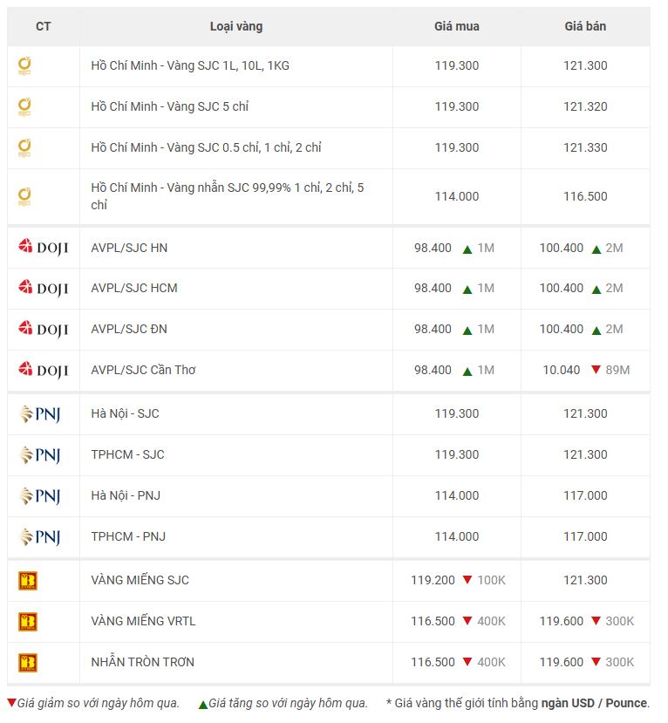
Task: Click 100K change value in VÀNG MIẾNG SJC row
Action: pyautogui.click(x=492, y=580)
